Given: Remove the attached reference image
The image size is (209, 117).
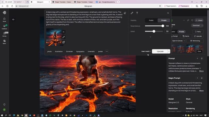Looking at the screenshot, I should tap(64, 32).
